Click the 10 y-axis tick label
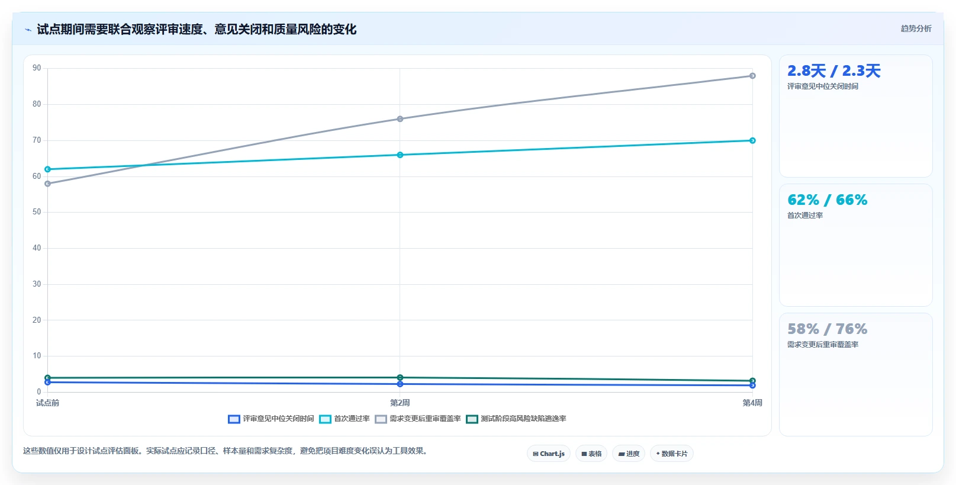 (x=37, y=356)
